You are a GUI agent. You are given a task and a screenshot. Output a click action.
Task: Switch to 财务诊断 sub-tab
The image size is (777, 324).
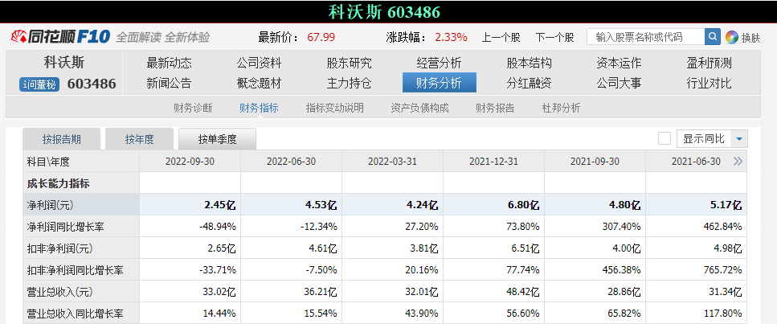coord(193,108)
